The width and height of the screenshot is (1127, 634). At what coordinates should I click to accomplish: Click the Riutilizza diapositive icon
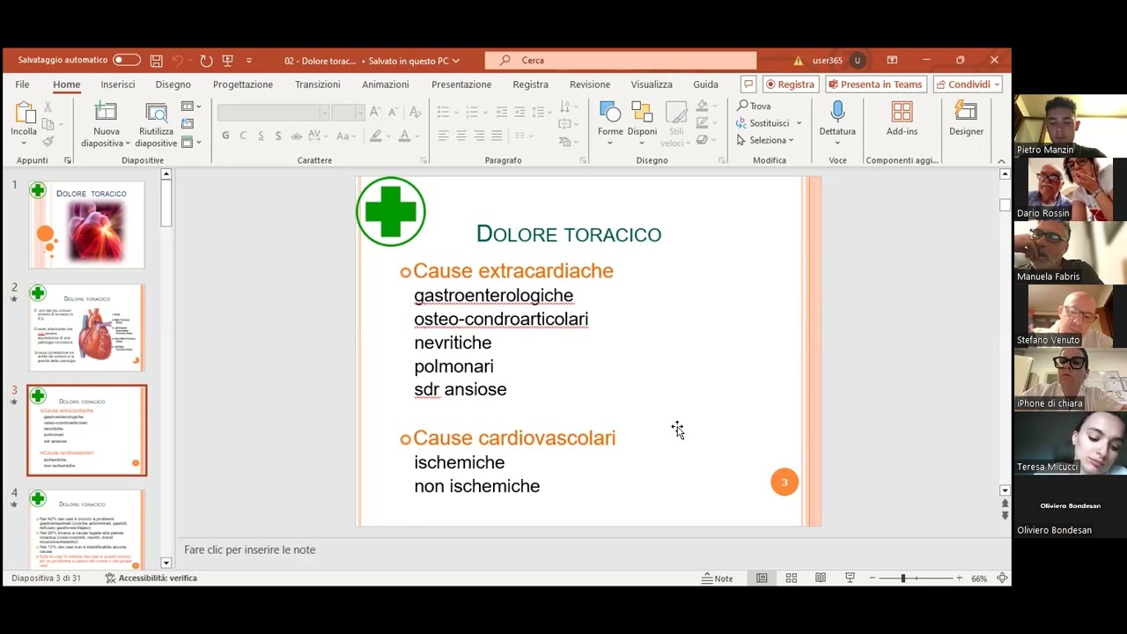tap(156, 112)
